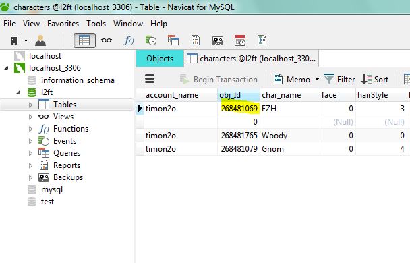Open the Event clock toolbar icon
Image resolution: width=410 pixels, height=263 pixels.
tap(151, 40)
